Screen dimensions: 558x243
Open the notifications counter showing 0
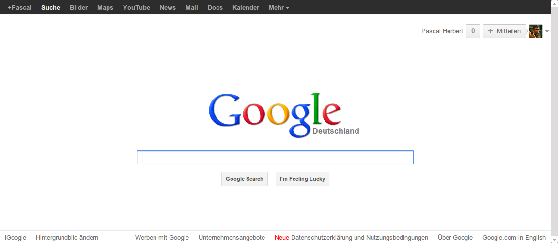[x=473, y=31]
